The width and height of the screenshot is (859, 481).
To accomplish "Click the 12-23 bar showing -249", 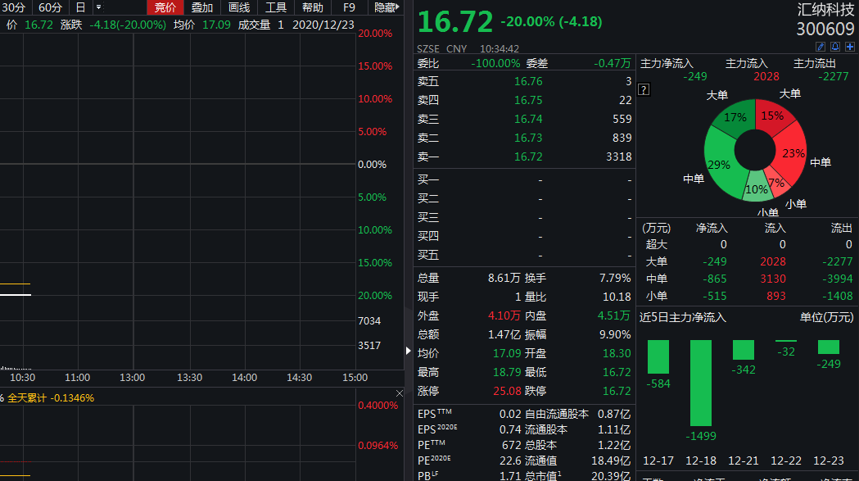I will (x=829, y=347).
